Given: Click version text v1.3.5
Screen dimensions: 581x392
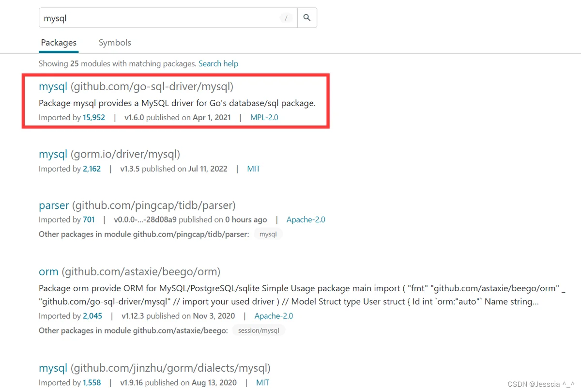Looking at the screenshot, I should click(130, 169).
